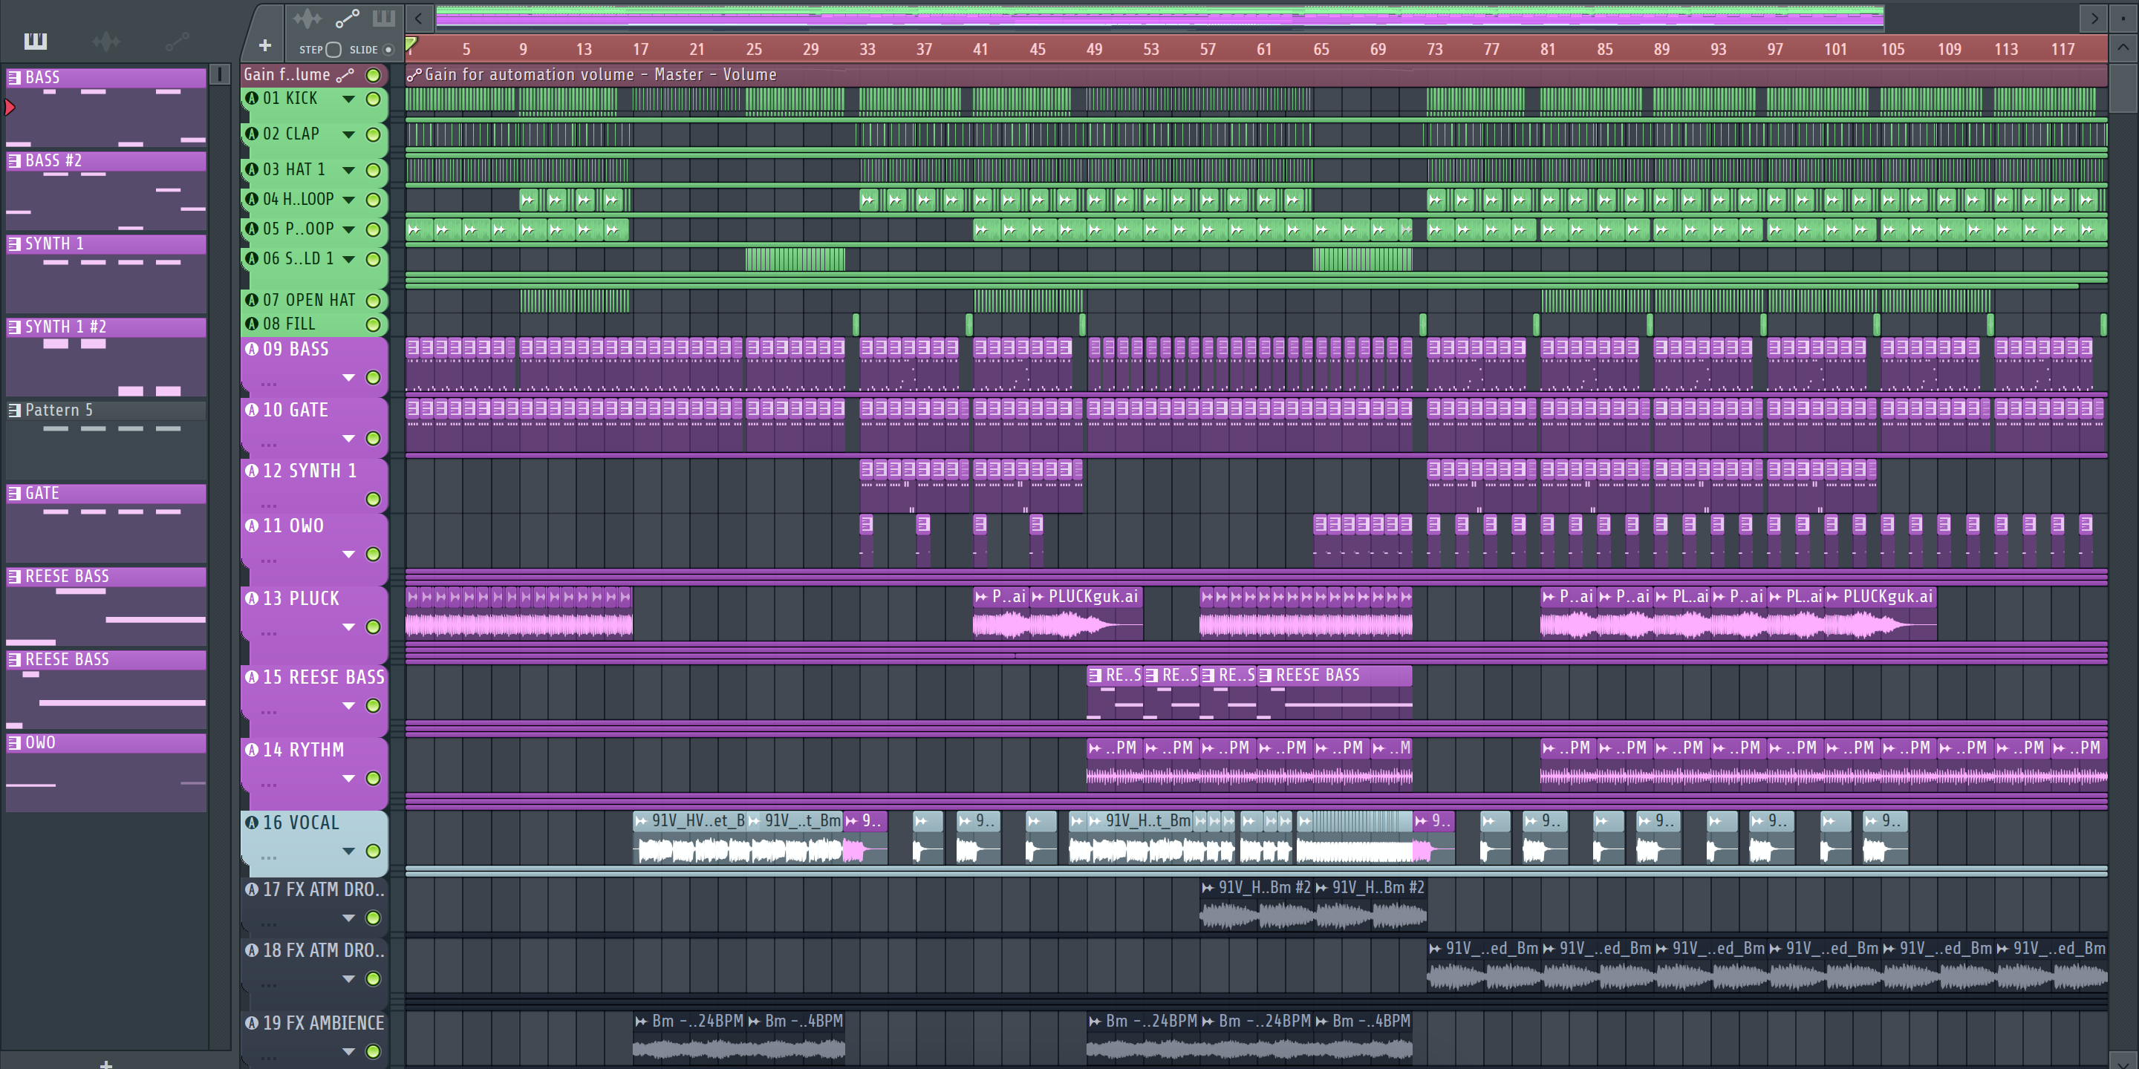The image size is (2139, 1069).
Task: Click the pattern picker's scrollbar handle
Action: 219,75
